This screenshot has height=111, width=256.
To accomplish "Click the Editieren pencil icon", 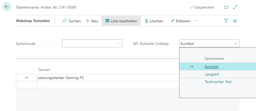I will pos(172,21).
